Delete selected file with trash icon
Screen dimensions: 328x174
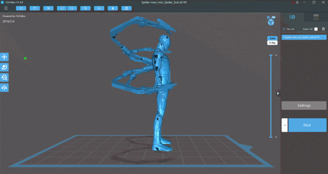pos(323,29)
